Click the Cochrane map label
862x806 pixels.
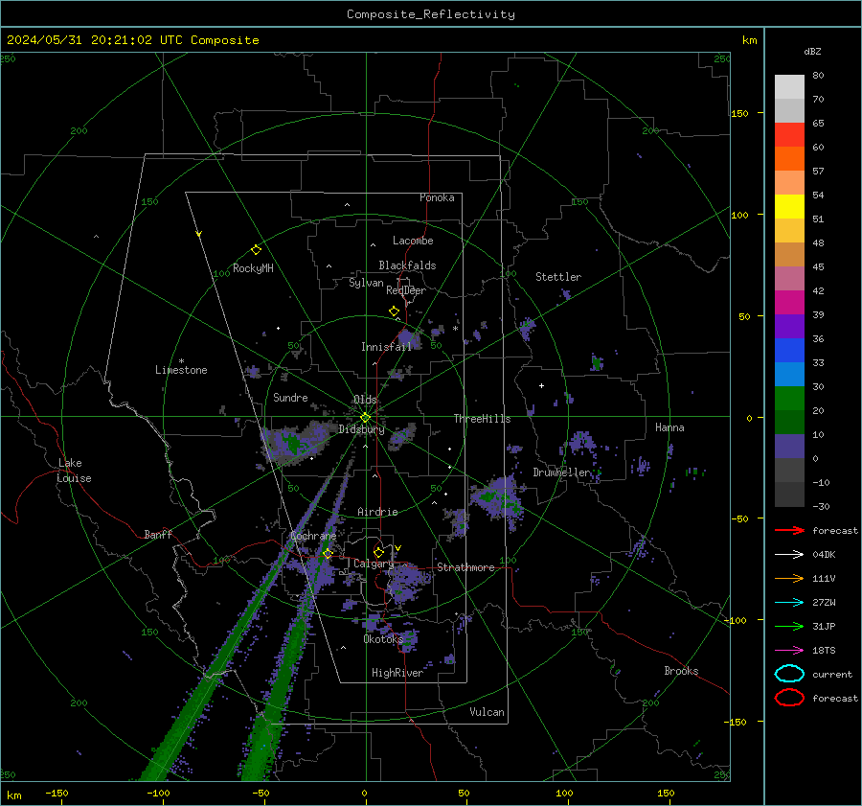click(x=313, y=536)
